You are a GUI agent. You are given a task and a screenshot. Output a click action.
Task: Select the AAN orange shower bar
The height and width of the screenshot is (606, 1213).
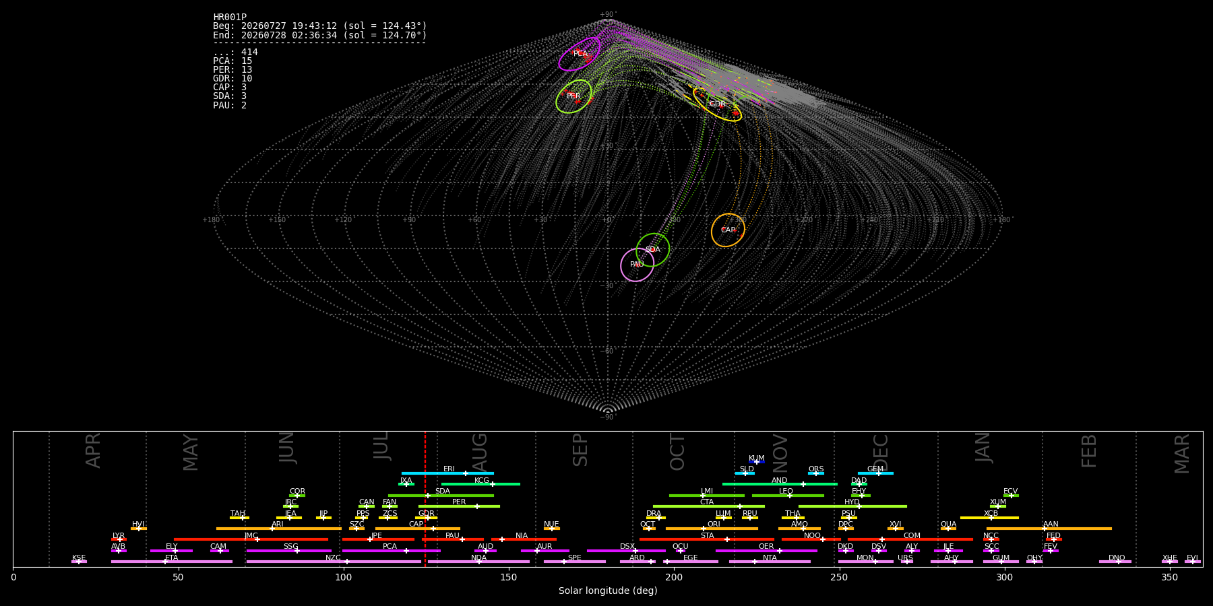pyautogui.click(x=1049, y=529)
